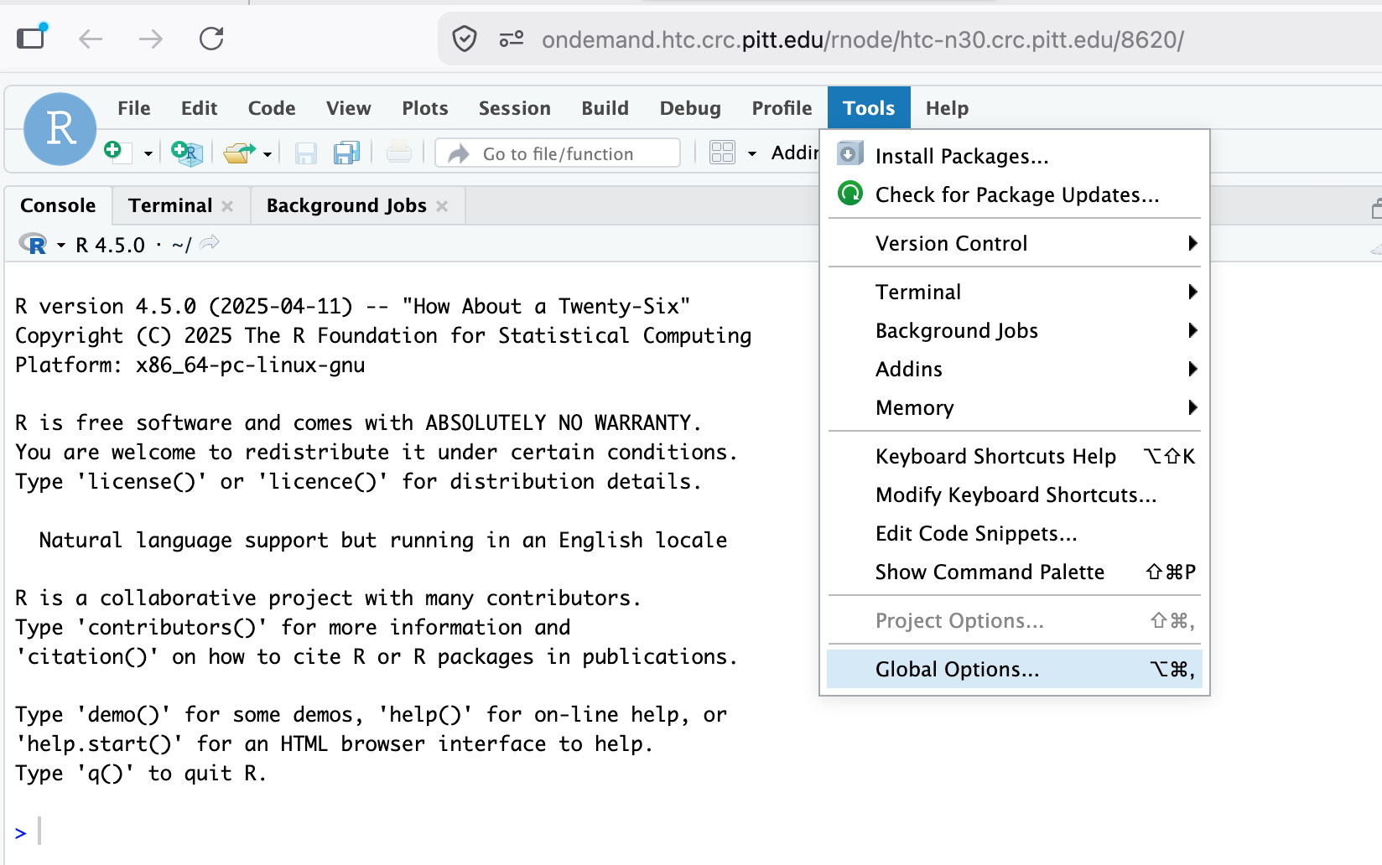This screenshot has height=865, width=1382.
Task: Switch to the Terminal tab
Action: coord(170,205)
